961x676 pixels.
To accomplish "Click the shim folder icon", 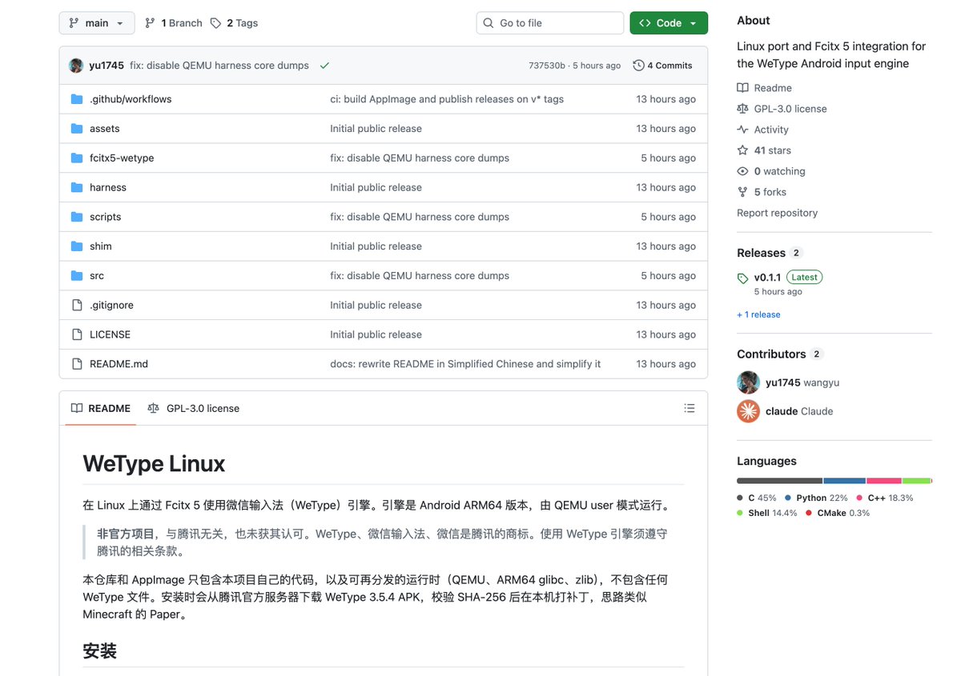I will (77, 246).
